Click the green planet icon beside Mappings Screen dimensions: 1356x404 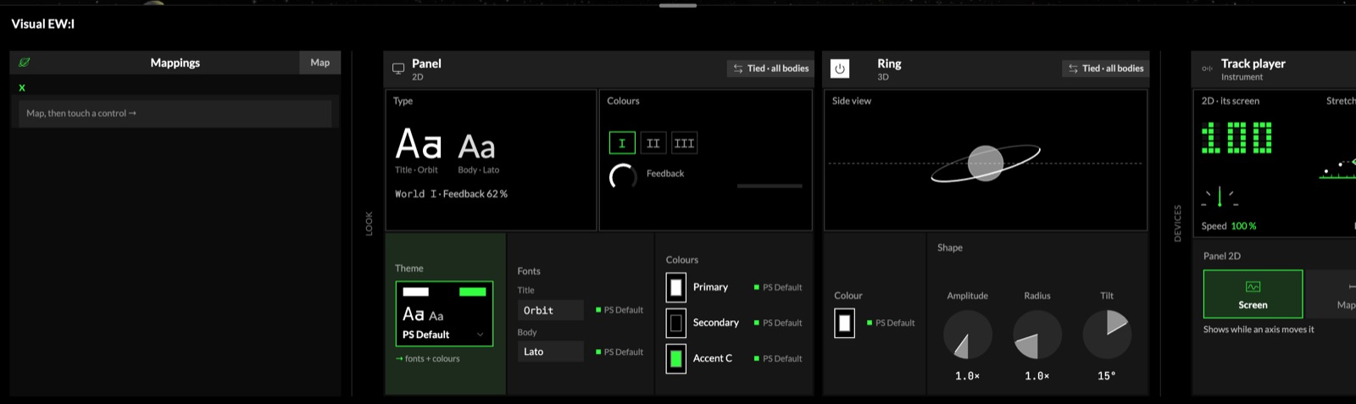(25, 63)
